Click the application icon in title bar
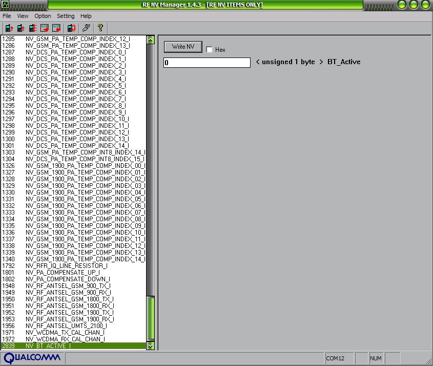This screenshot has width=433, height=366. coord(5,4)
